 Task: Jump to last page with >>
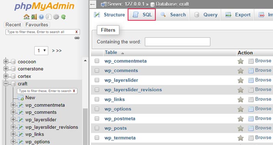(59, 51)
